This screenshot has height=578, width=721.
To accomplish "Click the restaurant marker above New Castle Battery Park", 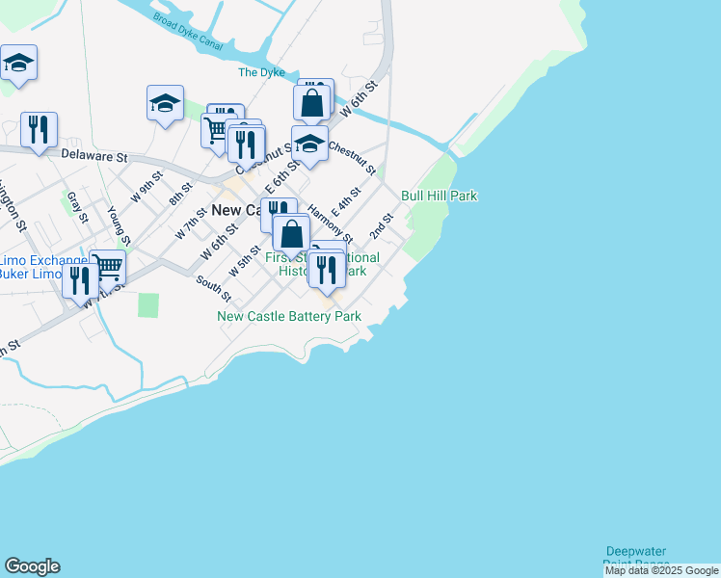I will pos(327,271).
